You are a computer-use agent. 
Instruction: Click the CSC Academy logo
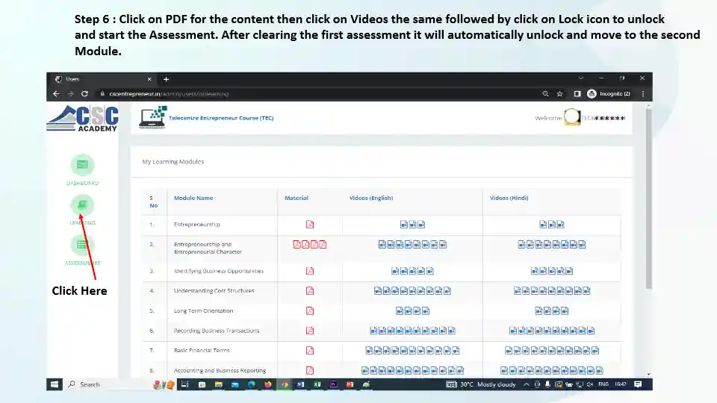coord(82,118)
